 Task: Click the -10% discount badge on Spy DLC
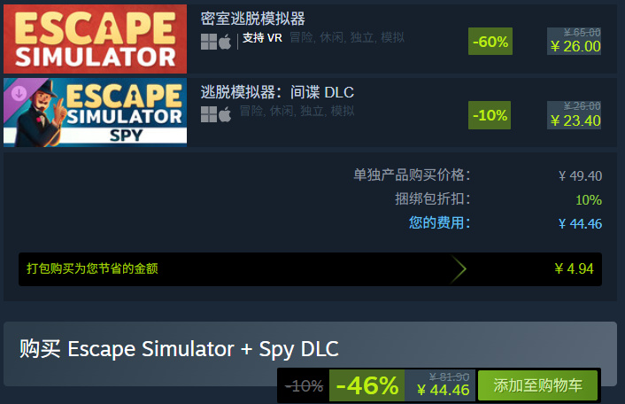[x=490, y=115]
